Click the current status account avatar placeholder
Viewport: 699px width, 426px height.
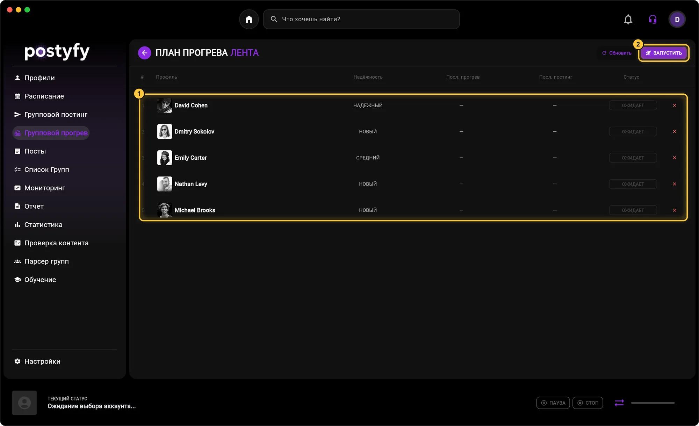click(x=24, y=403)
